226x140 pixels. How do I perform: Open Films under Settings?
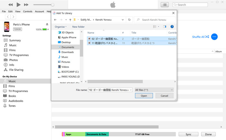12,50
